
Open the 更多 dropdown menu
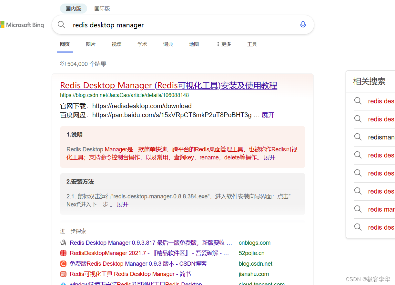pos(224,44)
